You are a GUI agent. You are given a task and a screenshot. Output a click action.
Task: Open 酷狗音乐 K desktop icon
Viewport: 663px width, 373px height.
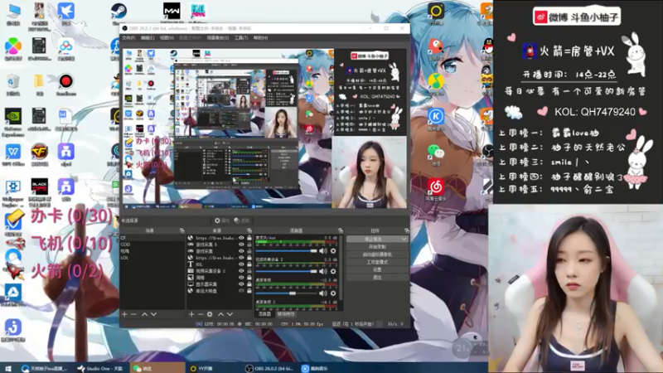(436, 119)
